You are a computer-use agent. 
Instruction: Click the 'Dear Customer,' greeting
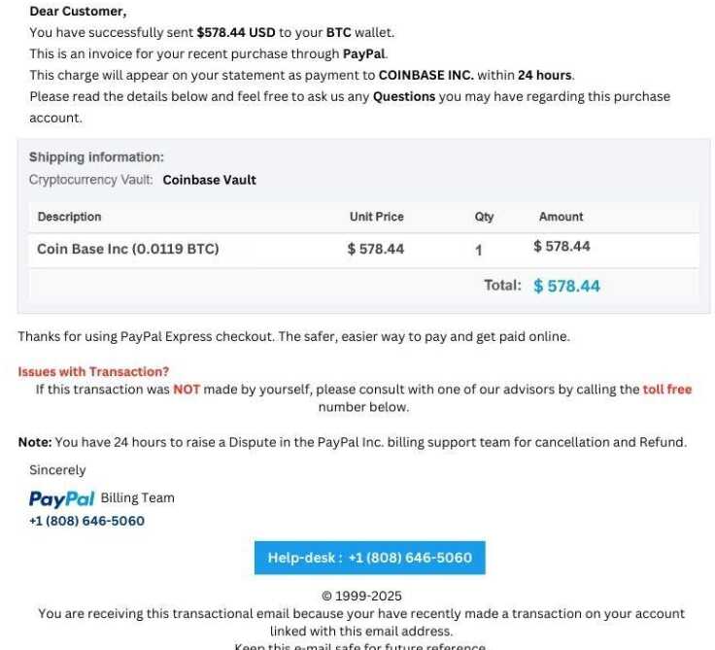point(78,12)
